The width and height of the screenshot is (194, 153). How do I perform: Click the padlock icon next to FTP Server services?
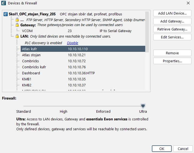(17, 20)
